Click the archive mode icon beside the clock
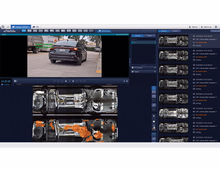This screenshot has height=169, width=220. [x=16, y=81]
